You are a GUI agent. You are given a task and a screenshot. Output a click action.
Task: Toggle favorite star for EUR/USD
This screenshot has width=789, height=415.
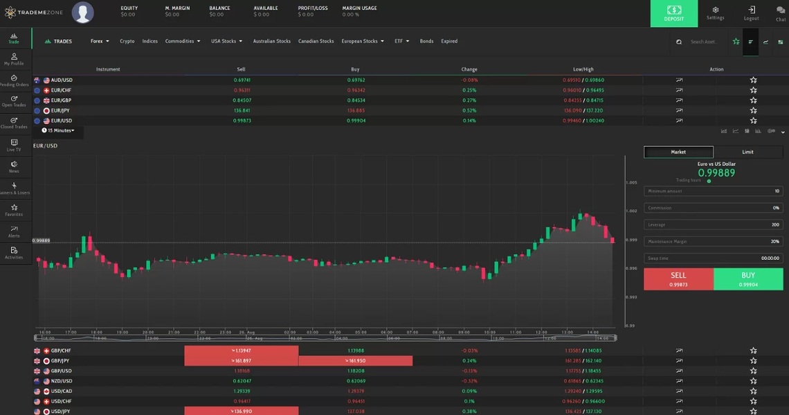click(x=753, y=121)
